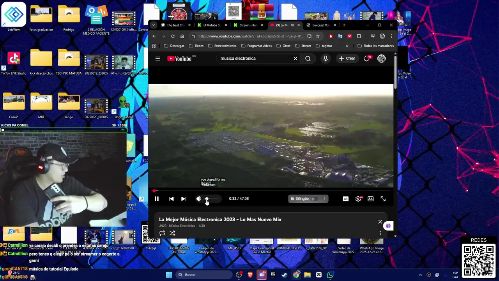Viewport: 499px width, 281px height.
Task: Open the player settings gear
Action: pos(358,199)
